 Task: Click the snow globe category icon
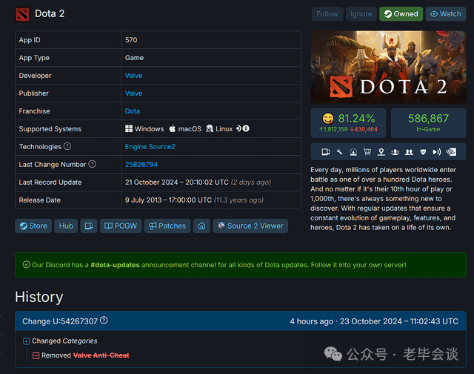353,151
